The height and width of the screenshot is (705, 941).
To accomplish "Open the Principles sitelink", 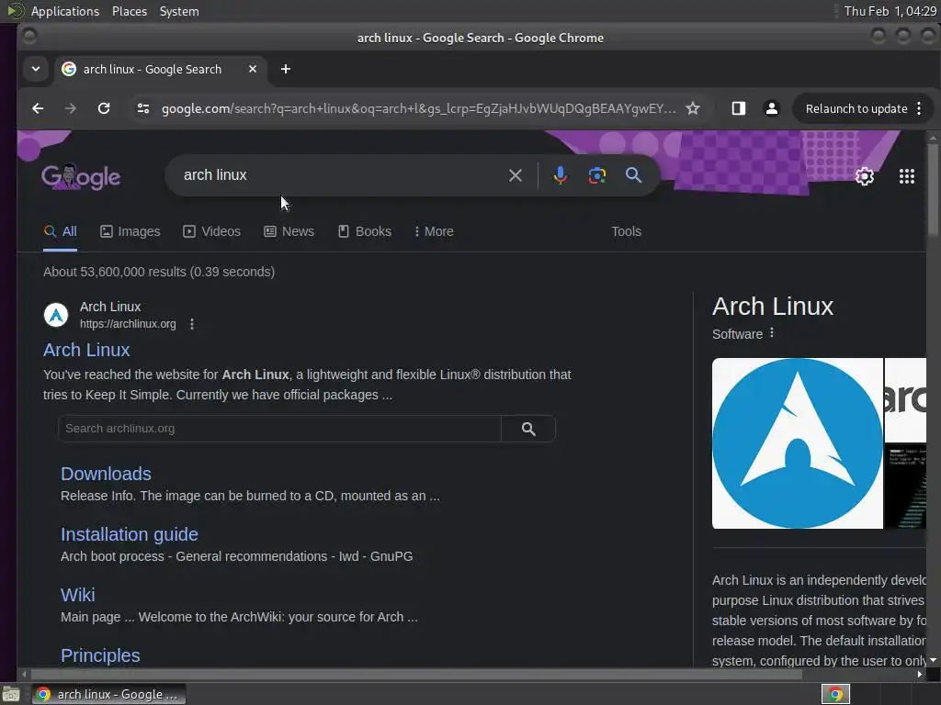I will point(100,655).
